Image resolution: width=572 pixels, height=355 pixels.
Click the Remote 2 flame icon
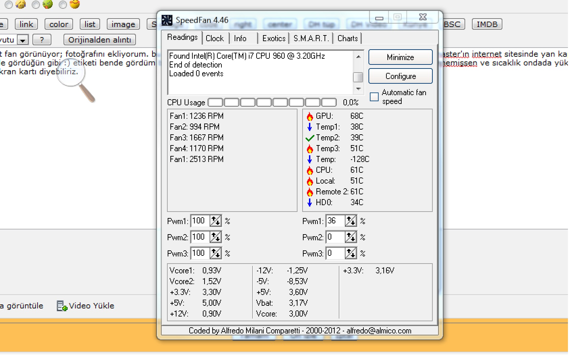coord(310,192)
